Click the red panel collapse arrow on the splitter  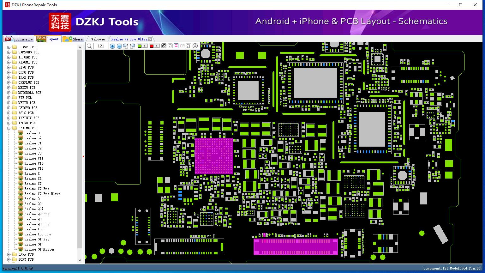point(83,156)
